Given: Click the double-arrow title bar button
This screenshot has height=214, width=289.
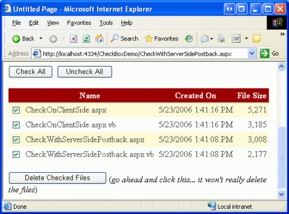Looking at the screenshot, I should [x=229, y=9].
